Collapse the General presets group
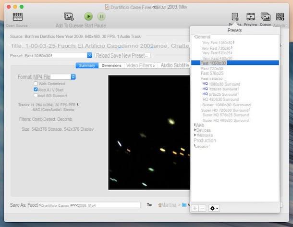This screenshot has height=227, width=293. [195, 36]
